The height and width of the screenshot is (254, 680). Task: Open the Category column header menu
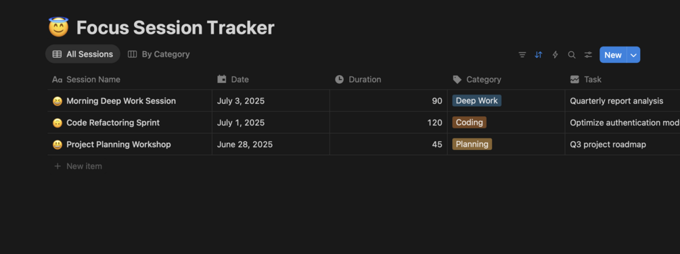(x=505, y=80)
